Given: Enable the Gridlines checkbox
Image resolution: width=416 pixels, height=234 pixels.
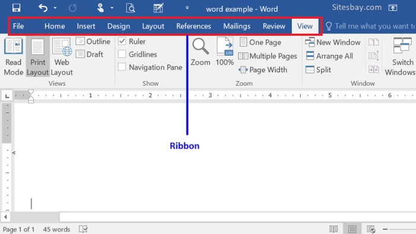Looking at the screenshot, I should (122, 54).
